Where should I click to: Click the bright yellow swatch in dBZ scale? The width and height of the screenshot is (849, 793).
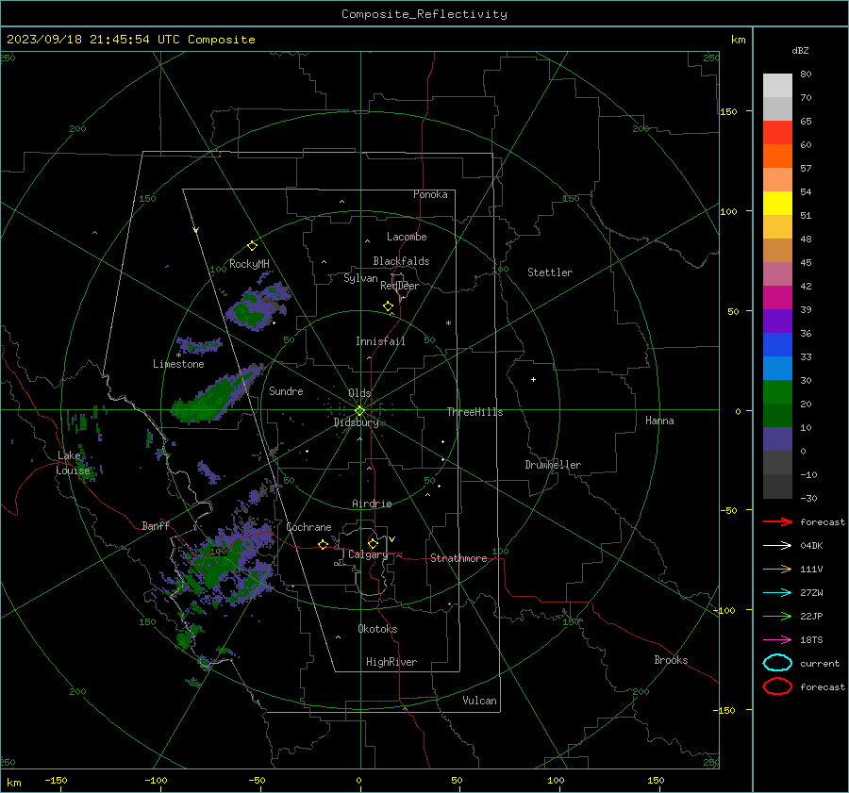777,204
